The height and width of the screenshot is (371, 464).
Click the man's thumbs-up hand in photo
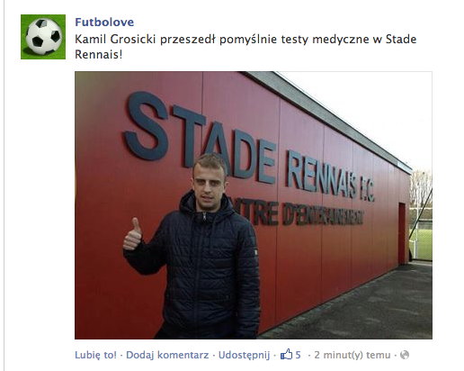pyautogui.click(x=132, y=234)
